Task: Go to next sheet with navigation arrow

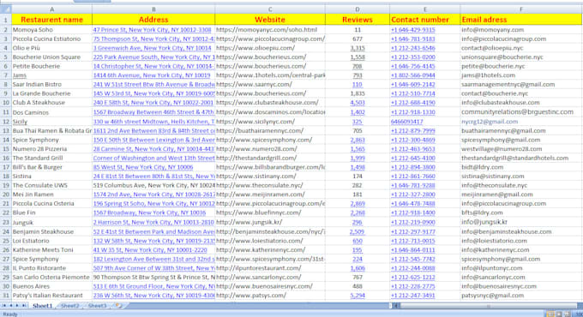Action: pos(17,306)
